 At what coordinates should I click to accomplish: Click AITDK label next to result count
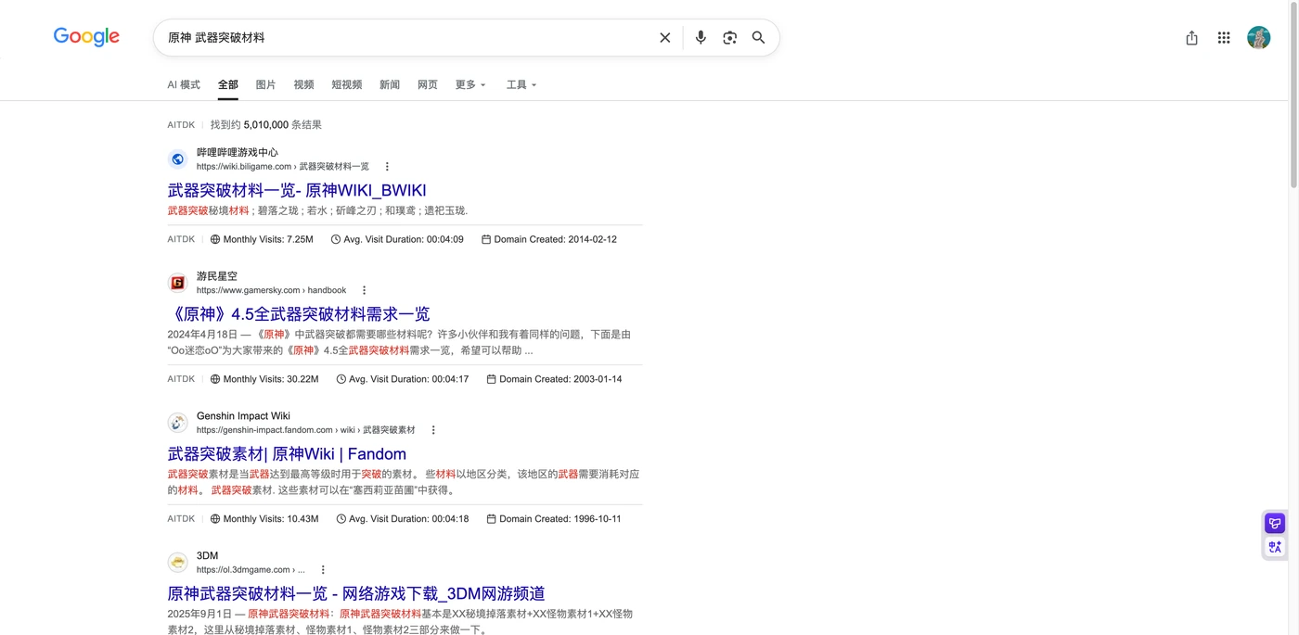pyautogui.click(x=181, y=124)
